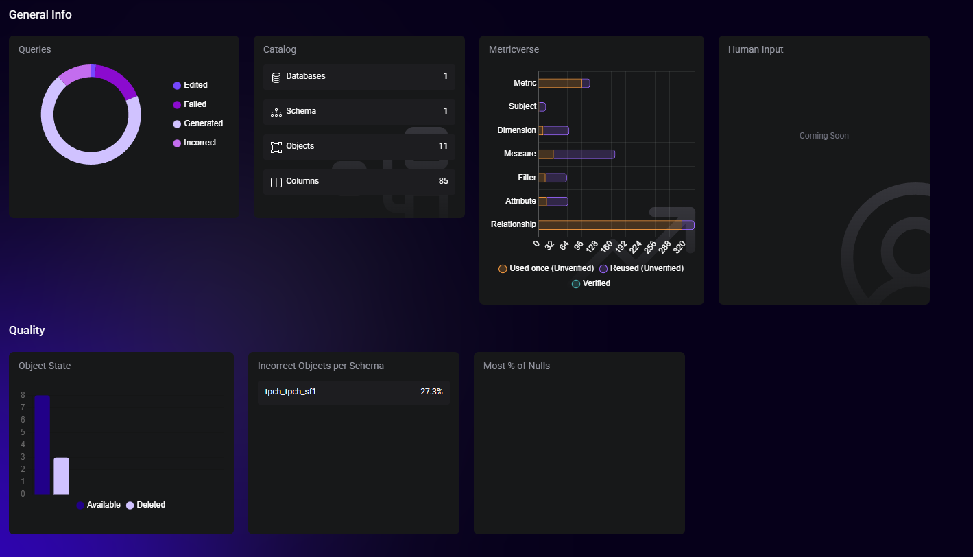Click the Relationship bar in Metricverse
The height and width of the screenshot is (557, 973).
609,225
